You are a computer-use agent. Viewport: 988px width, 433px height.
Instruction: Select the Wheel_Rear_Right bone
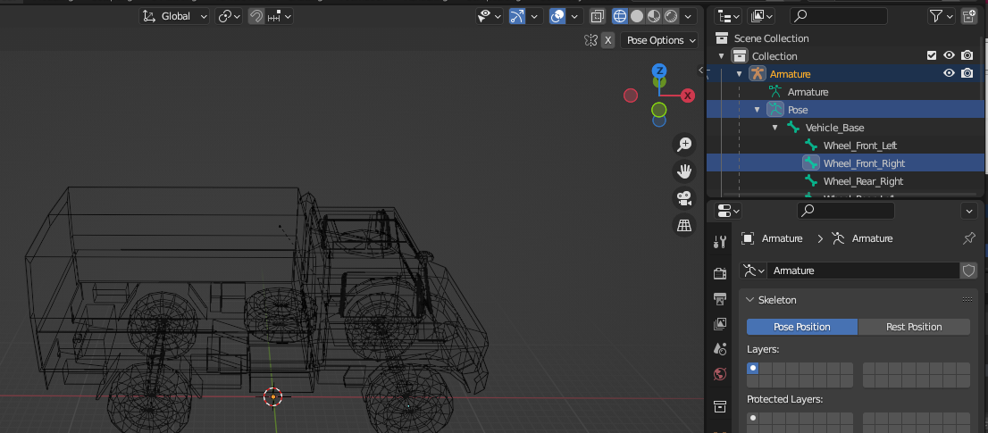[863, 181]
